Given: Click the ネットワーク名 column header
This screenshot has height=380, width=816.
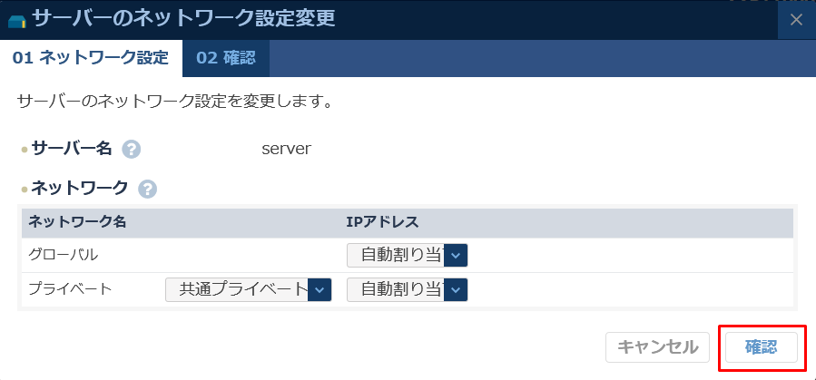Looking at the screenshot, I should pos(77,222).
